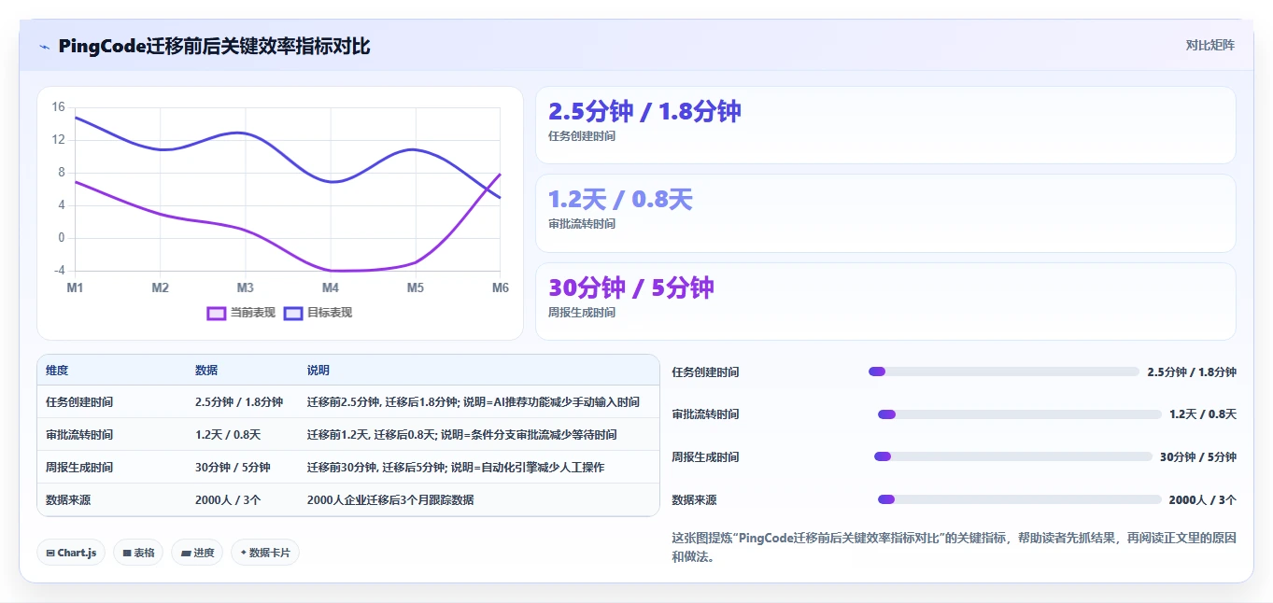Click 任务创建时间 in the table's first column
1273x603 pixels.
point(79,402)
